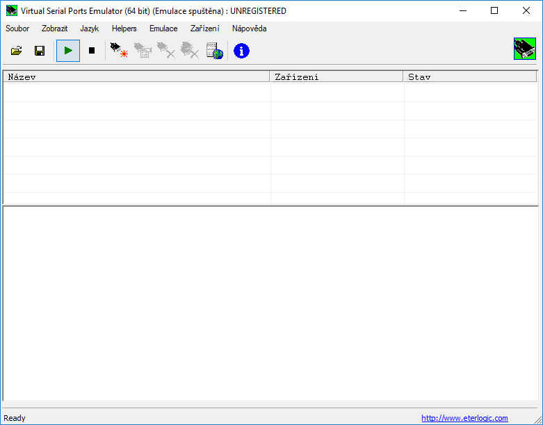Open the blue About info icon
Viewport: 543px width, 425px height.
coord(241,51)
